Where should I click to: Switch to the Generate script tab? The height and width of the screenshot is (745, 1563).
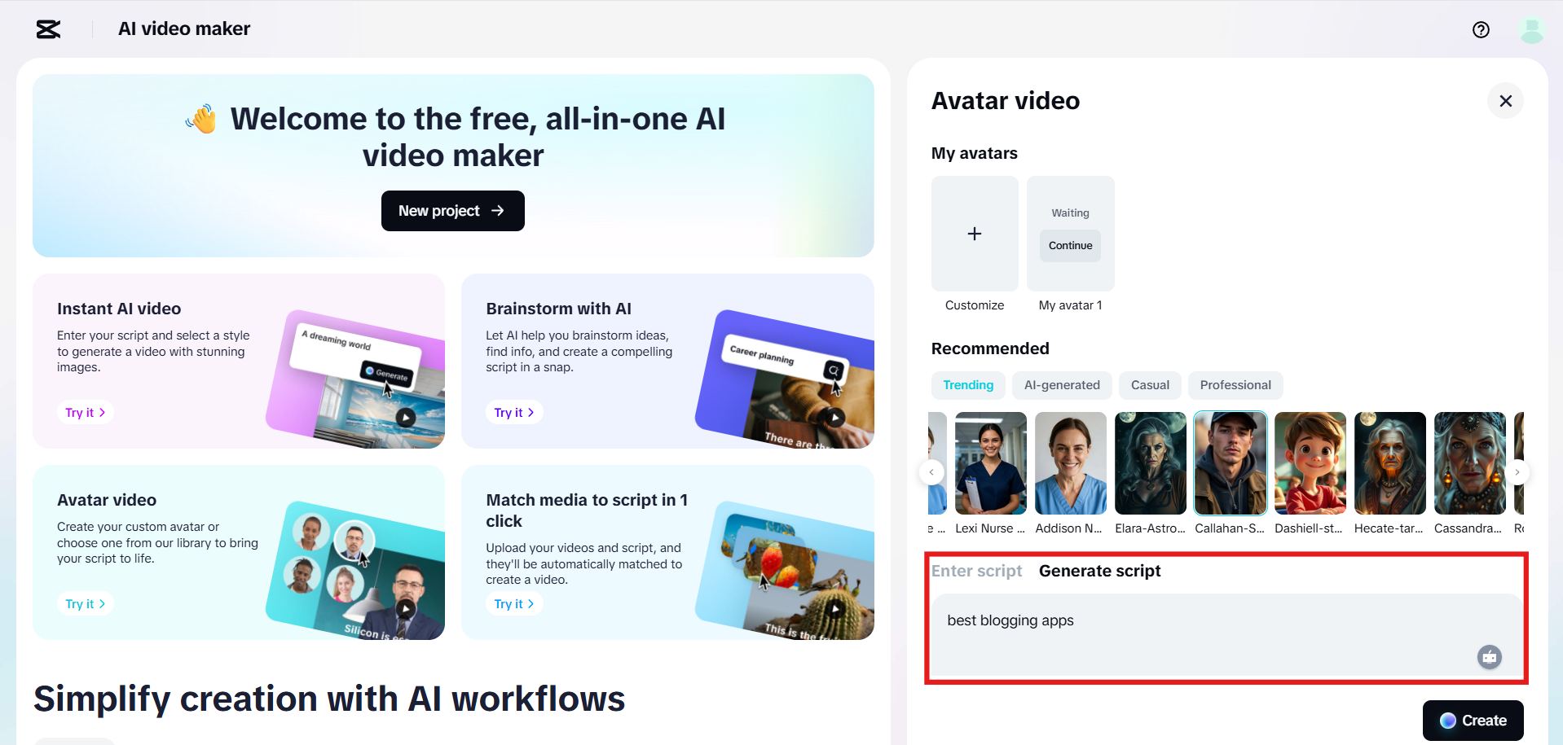point(1099,571)
